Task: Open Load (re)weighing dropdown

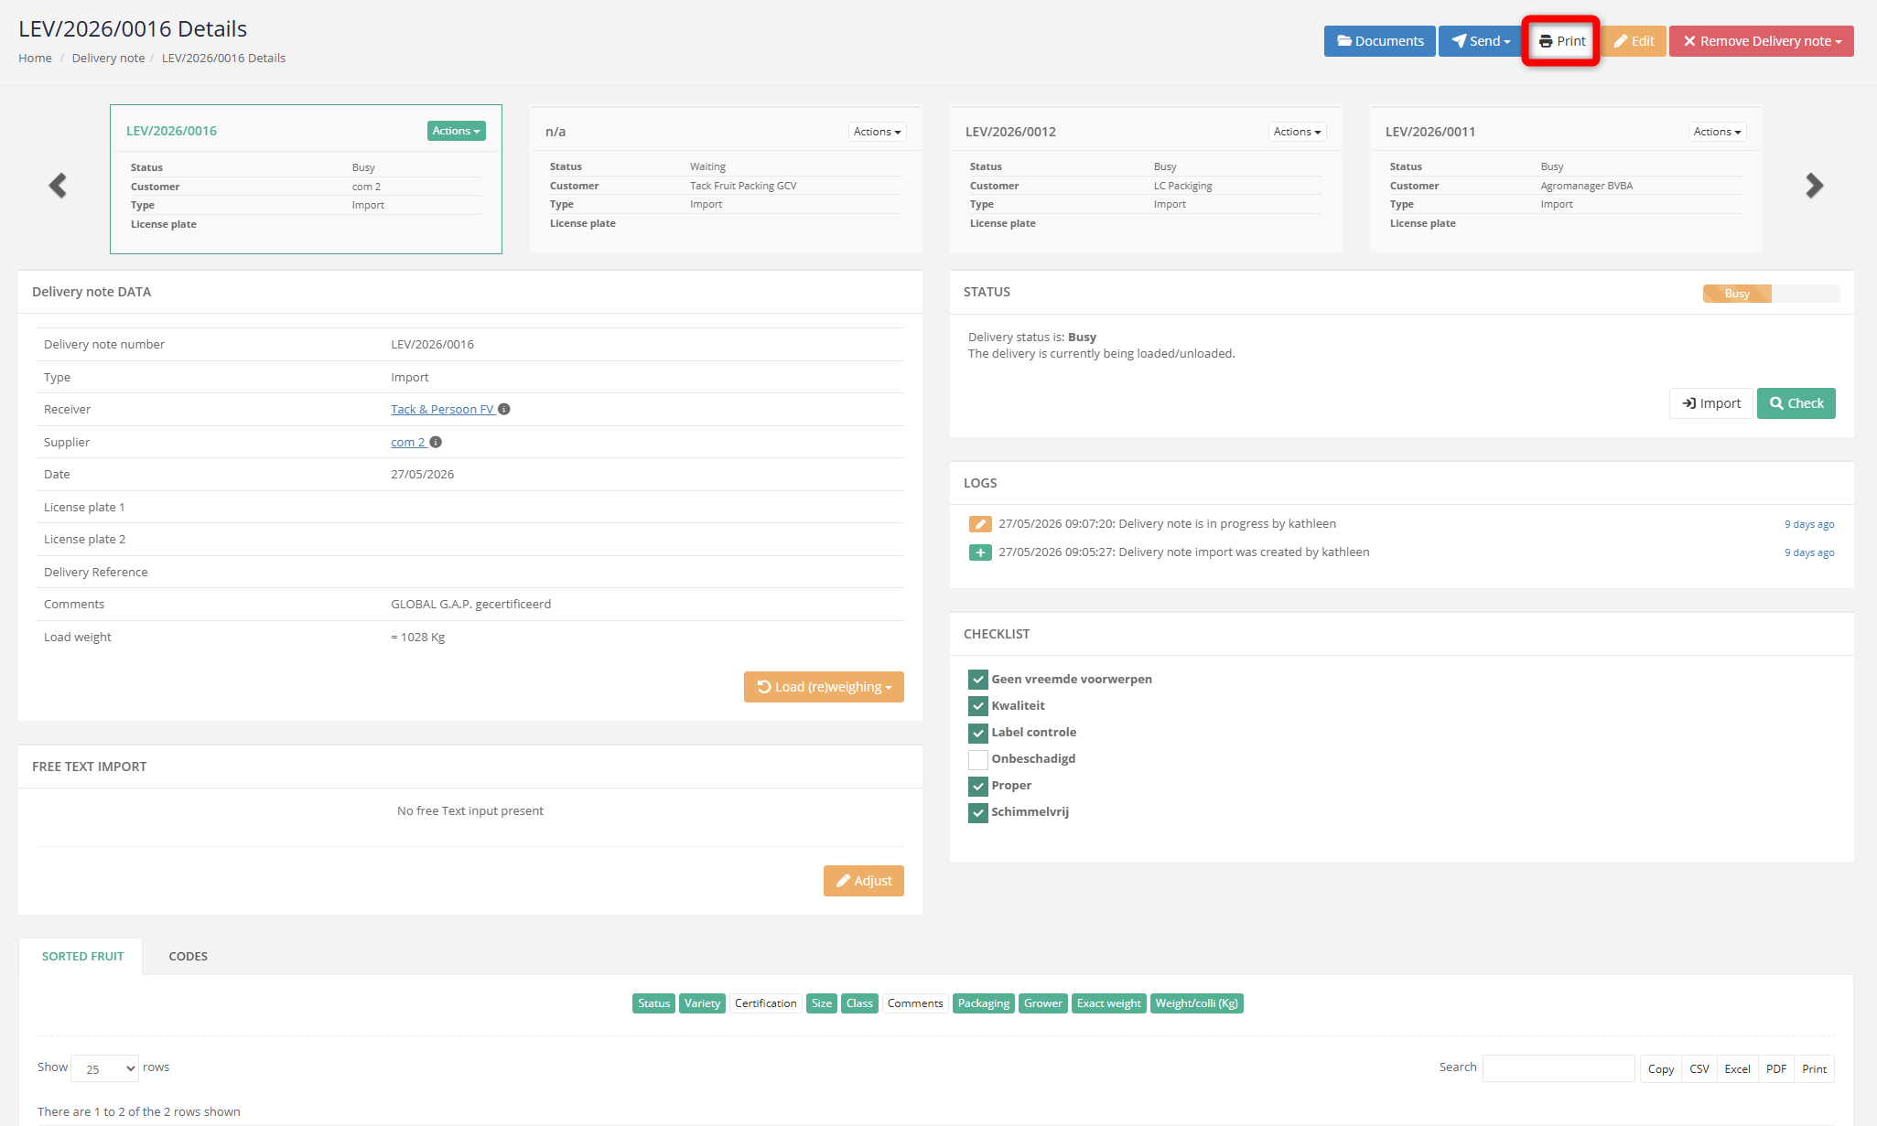Action: tap(824, 687)
